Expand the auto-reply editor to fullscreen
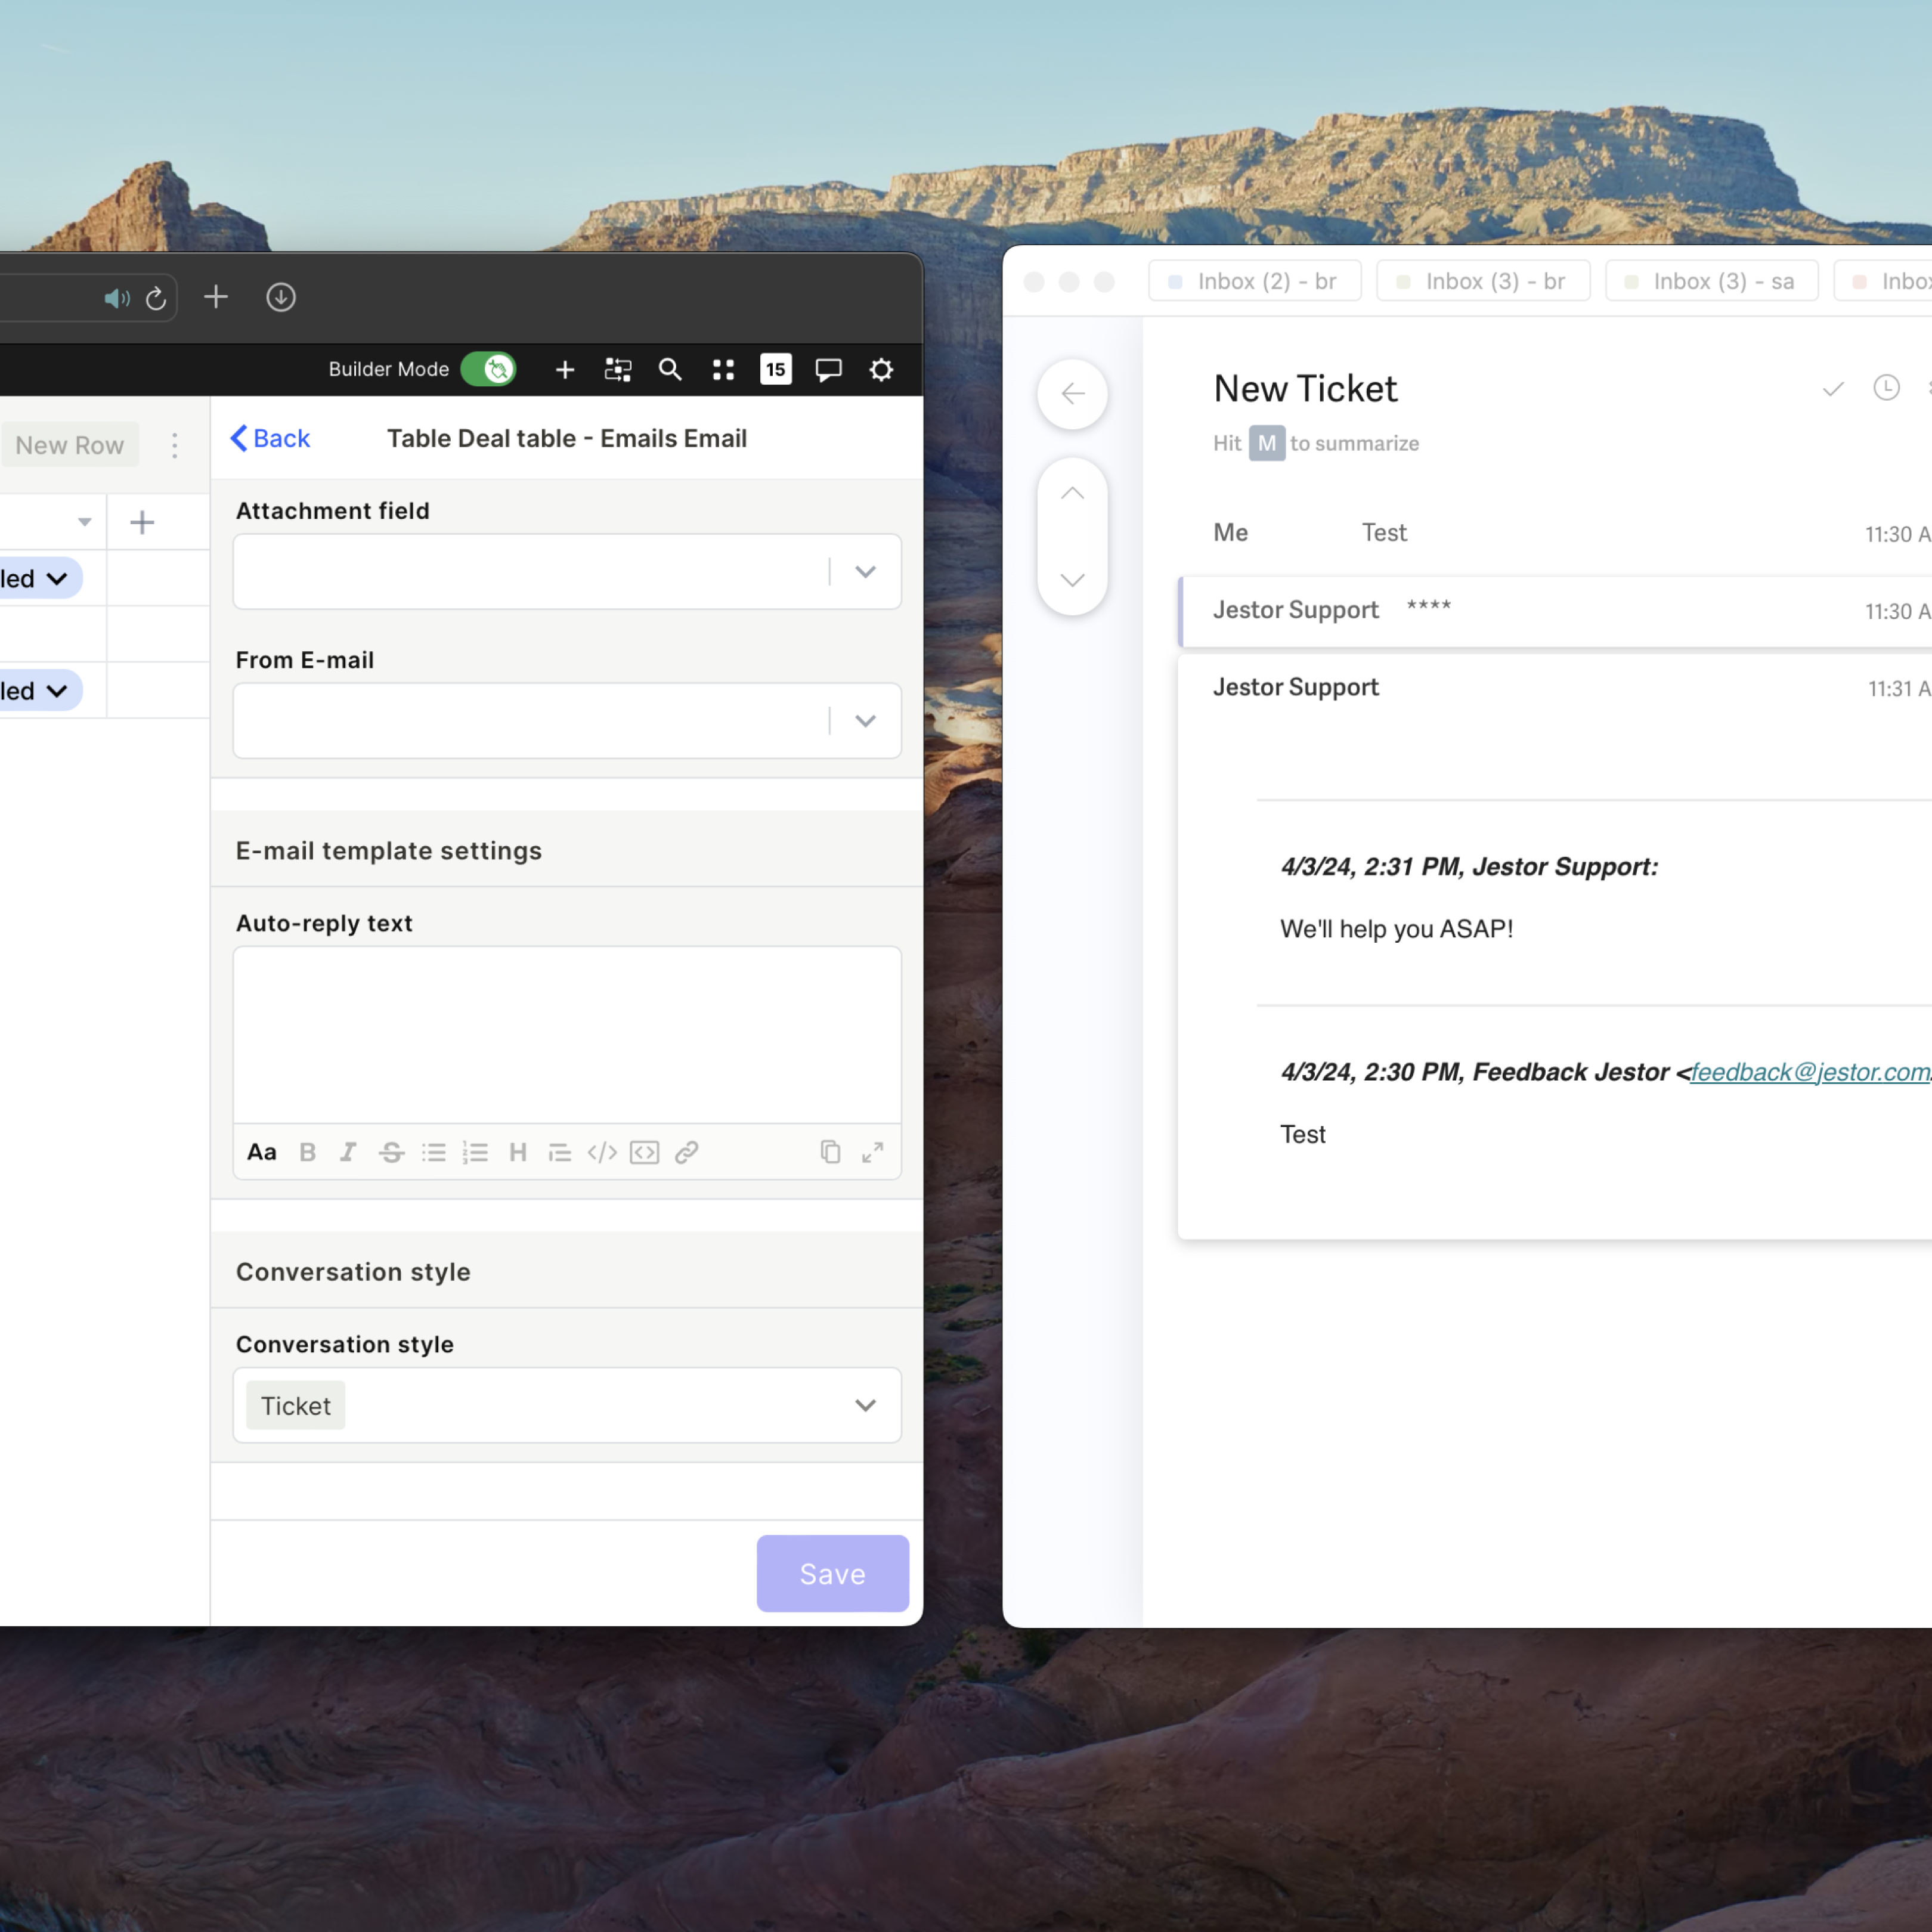 click(872, 1152)
